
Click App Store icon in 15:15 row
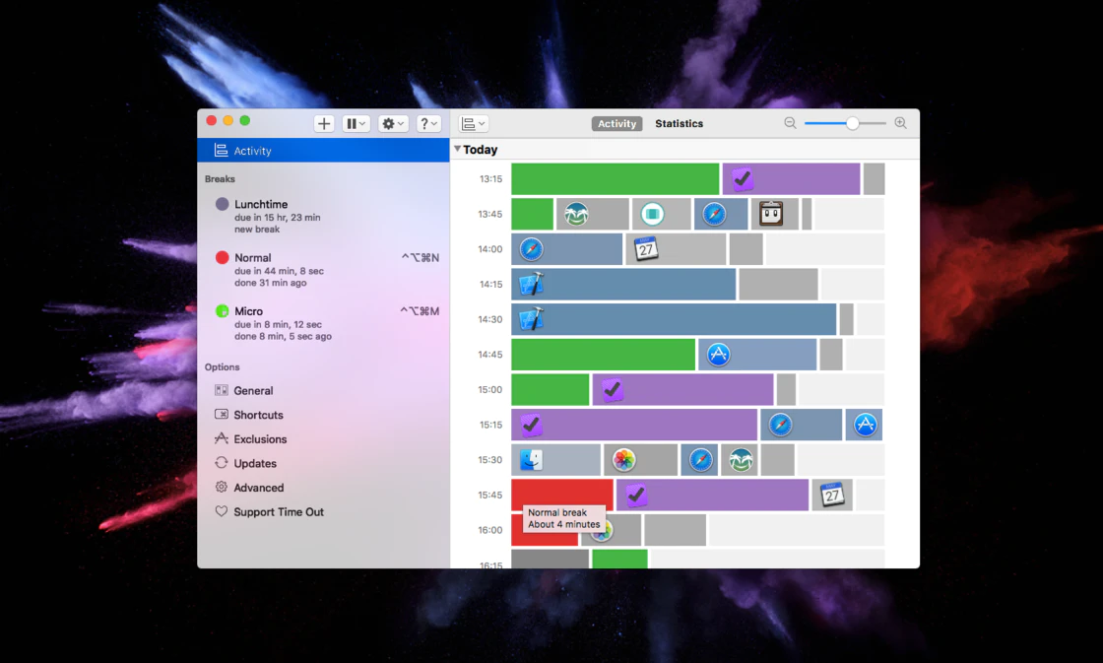[x=866, y=425]
